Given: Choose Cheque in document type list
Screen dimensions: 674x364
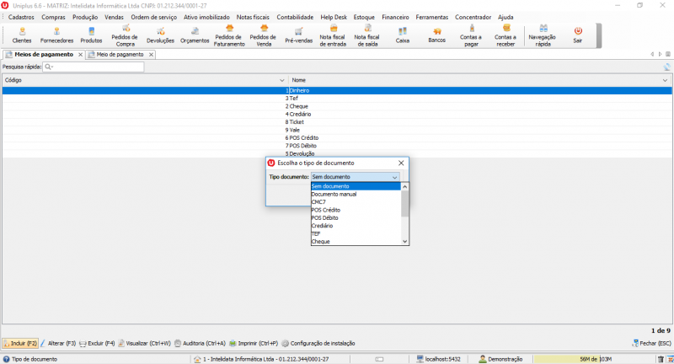Looking at the screenshot, I should (356, 242).
